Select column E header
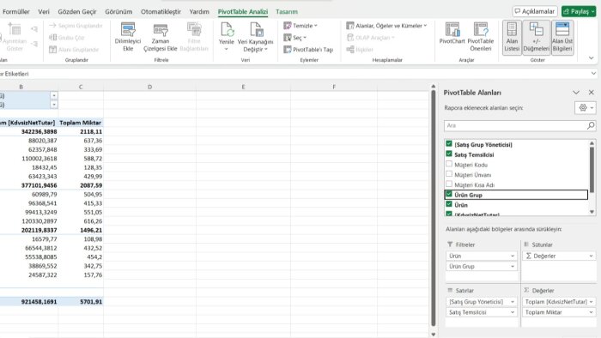The width and height of the screenshot is (601, 338). [243, 87]
